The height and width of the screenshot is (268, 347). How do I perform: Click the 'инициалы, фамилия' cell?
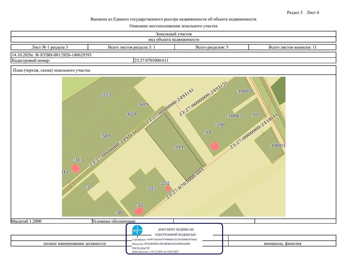point(282,243)
